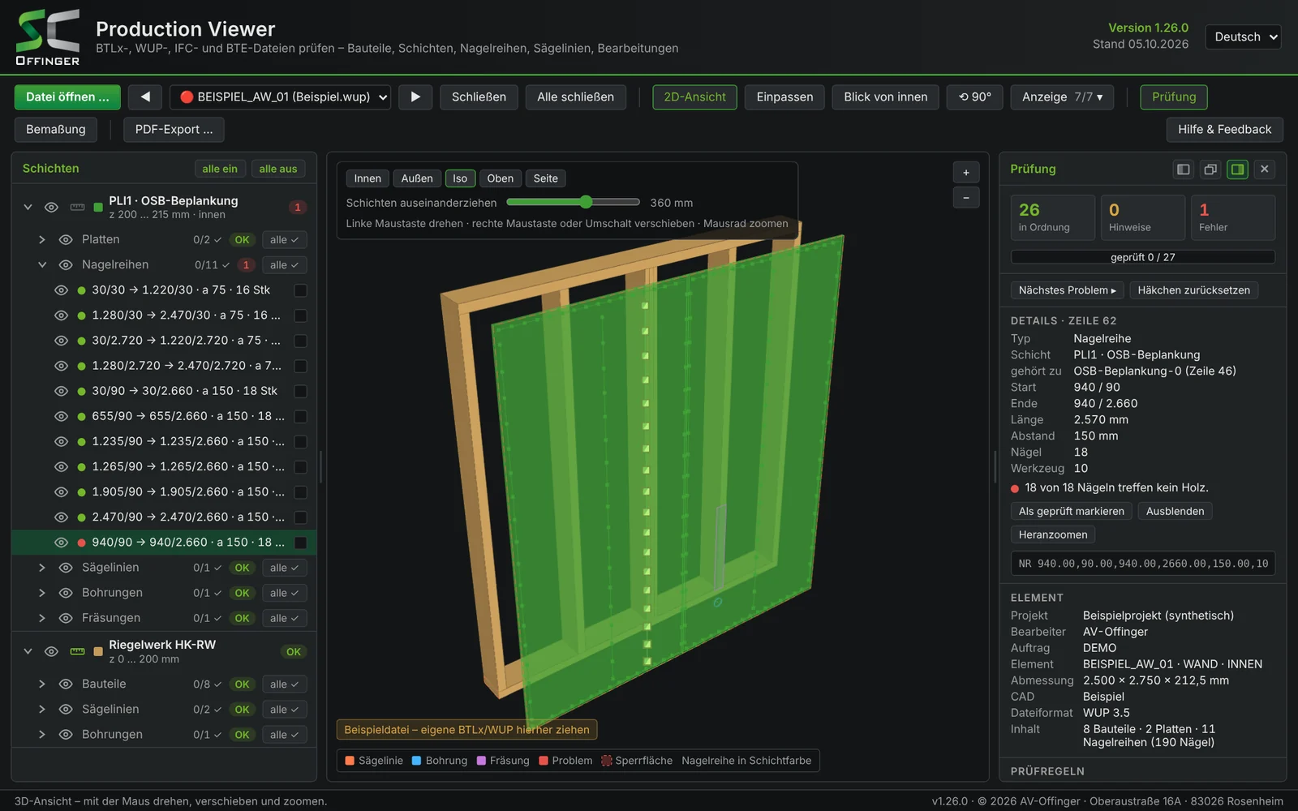
Task: Collapse the Nagelreihen group
Action: point(42,265)
